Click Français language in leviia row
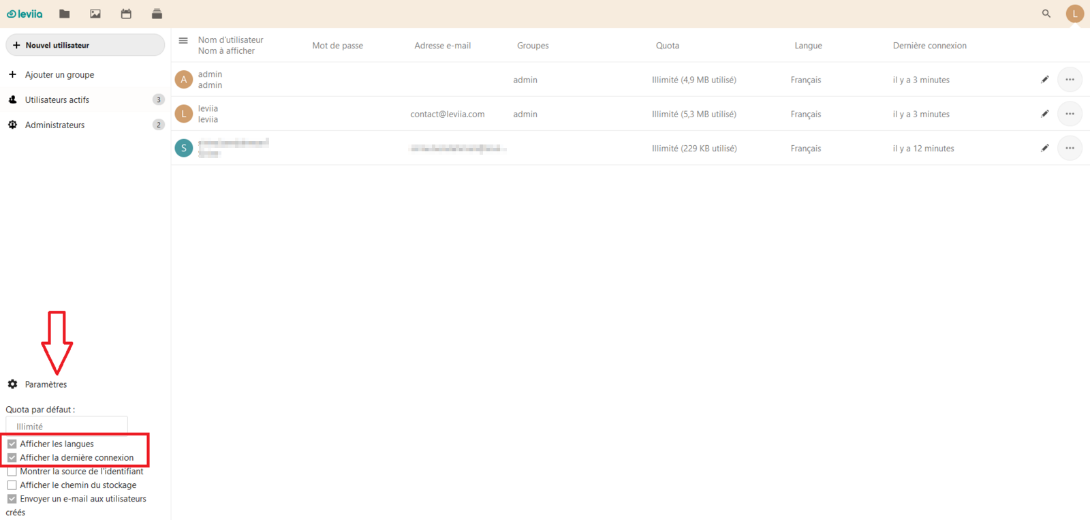 806,114
